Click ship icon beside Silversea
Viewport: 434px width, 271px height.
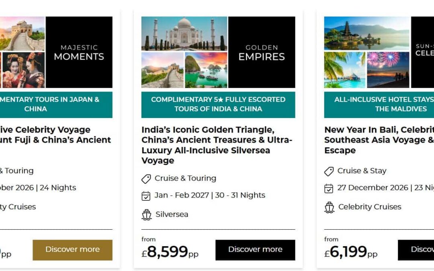coord(147,215)
